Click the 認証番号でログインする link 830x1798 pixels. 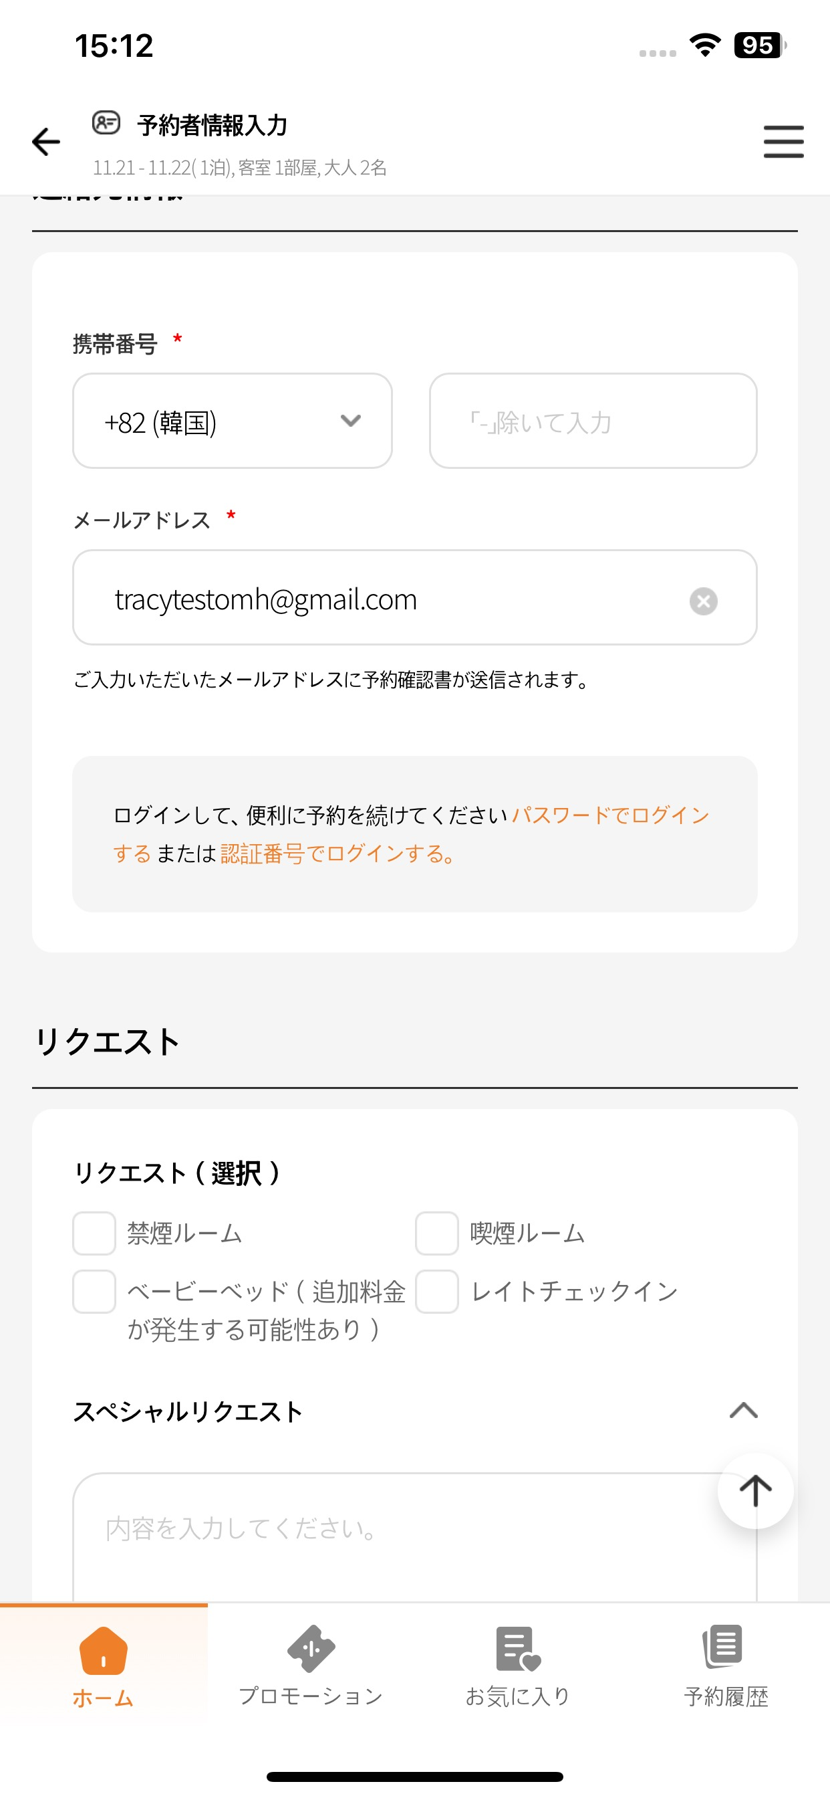(337, 854)
